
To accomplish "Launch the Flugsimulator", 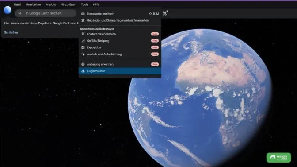I will coord(120,71).
